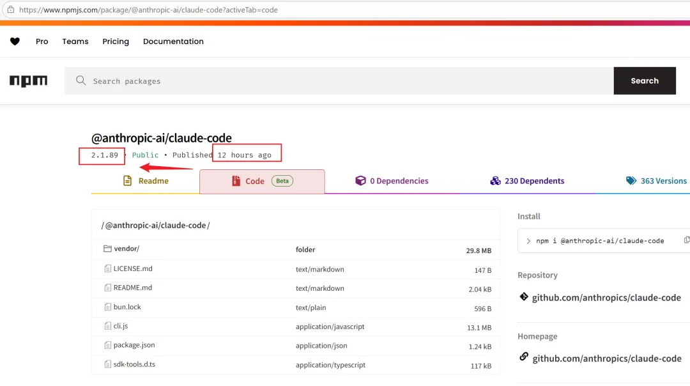Click the 29.8 MB size value
The height and width of the screenshot is (386, 690).
coord(479,251)
